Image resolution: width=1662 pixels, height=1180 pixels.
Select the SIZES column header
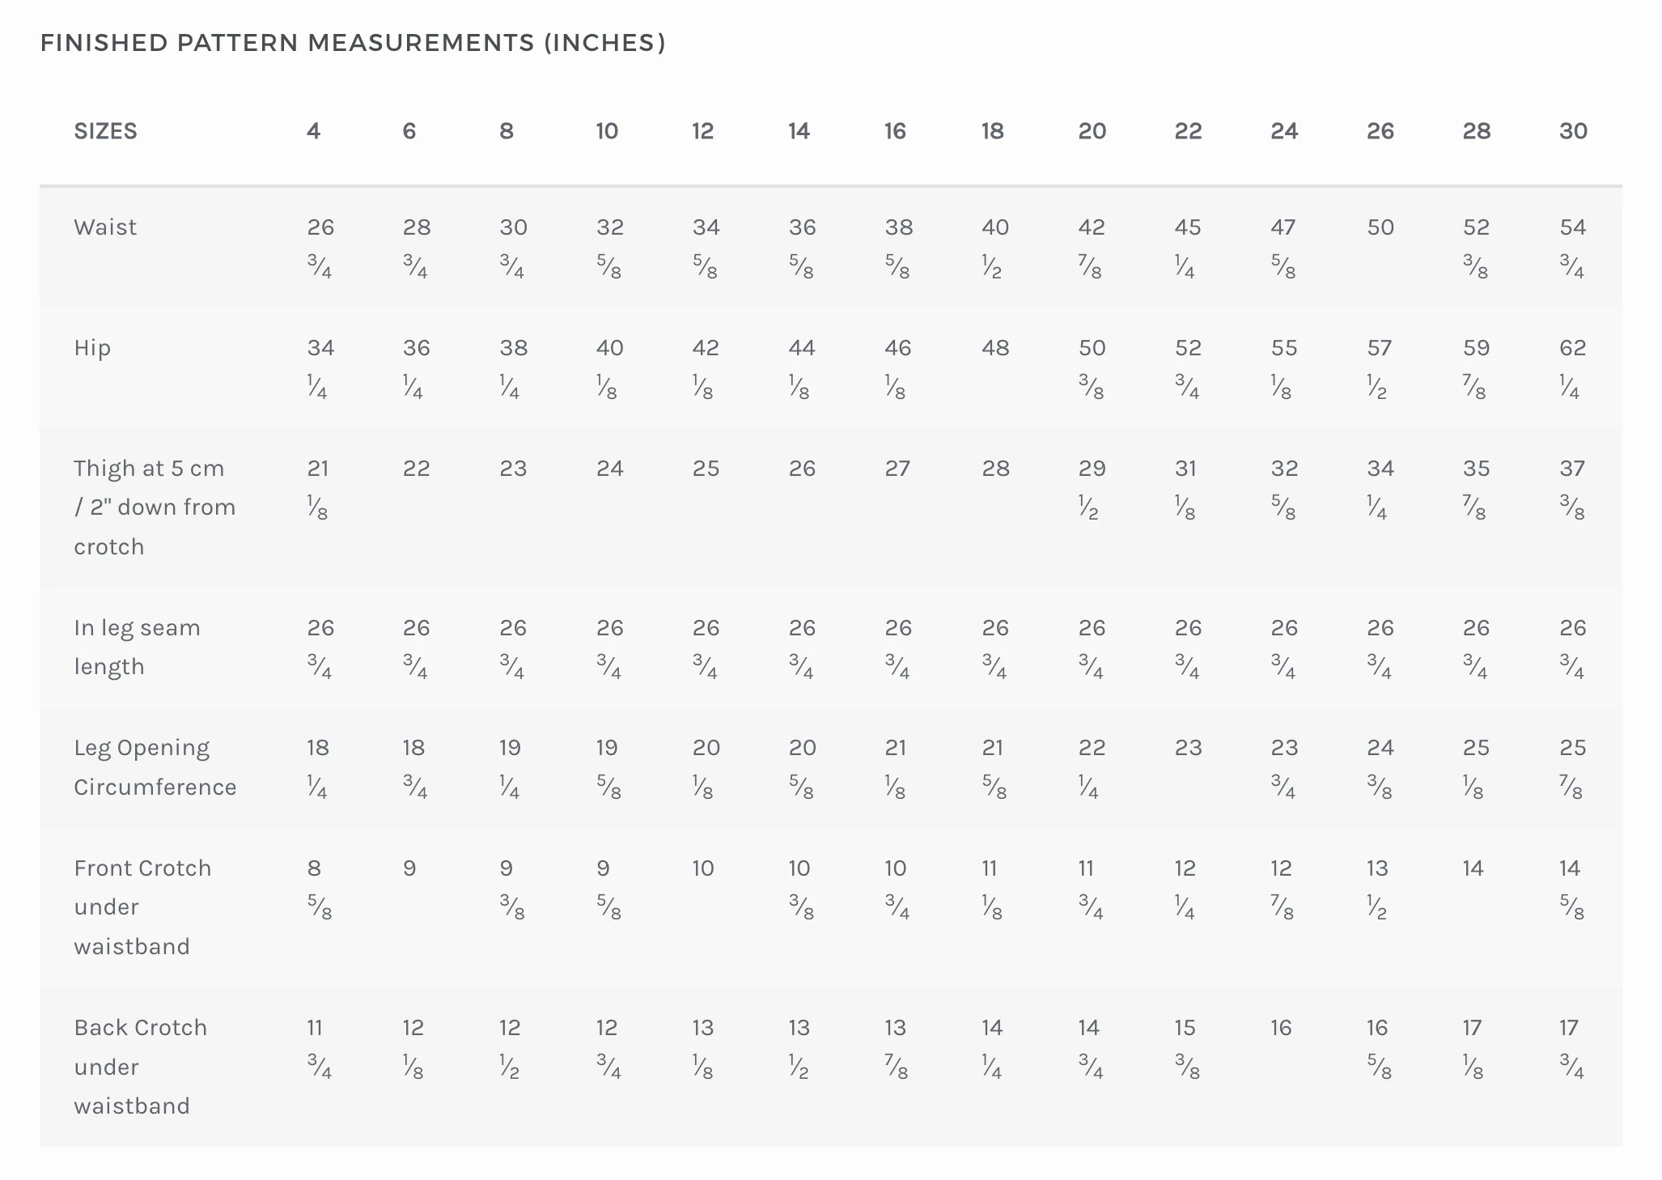tap(105, 131)
